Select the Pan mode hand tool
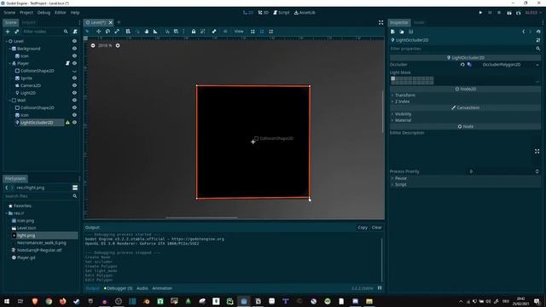 tap(146, 32)
